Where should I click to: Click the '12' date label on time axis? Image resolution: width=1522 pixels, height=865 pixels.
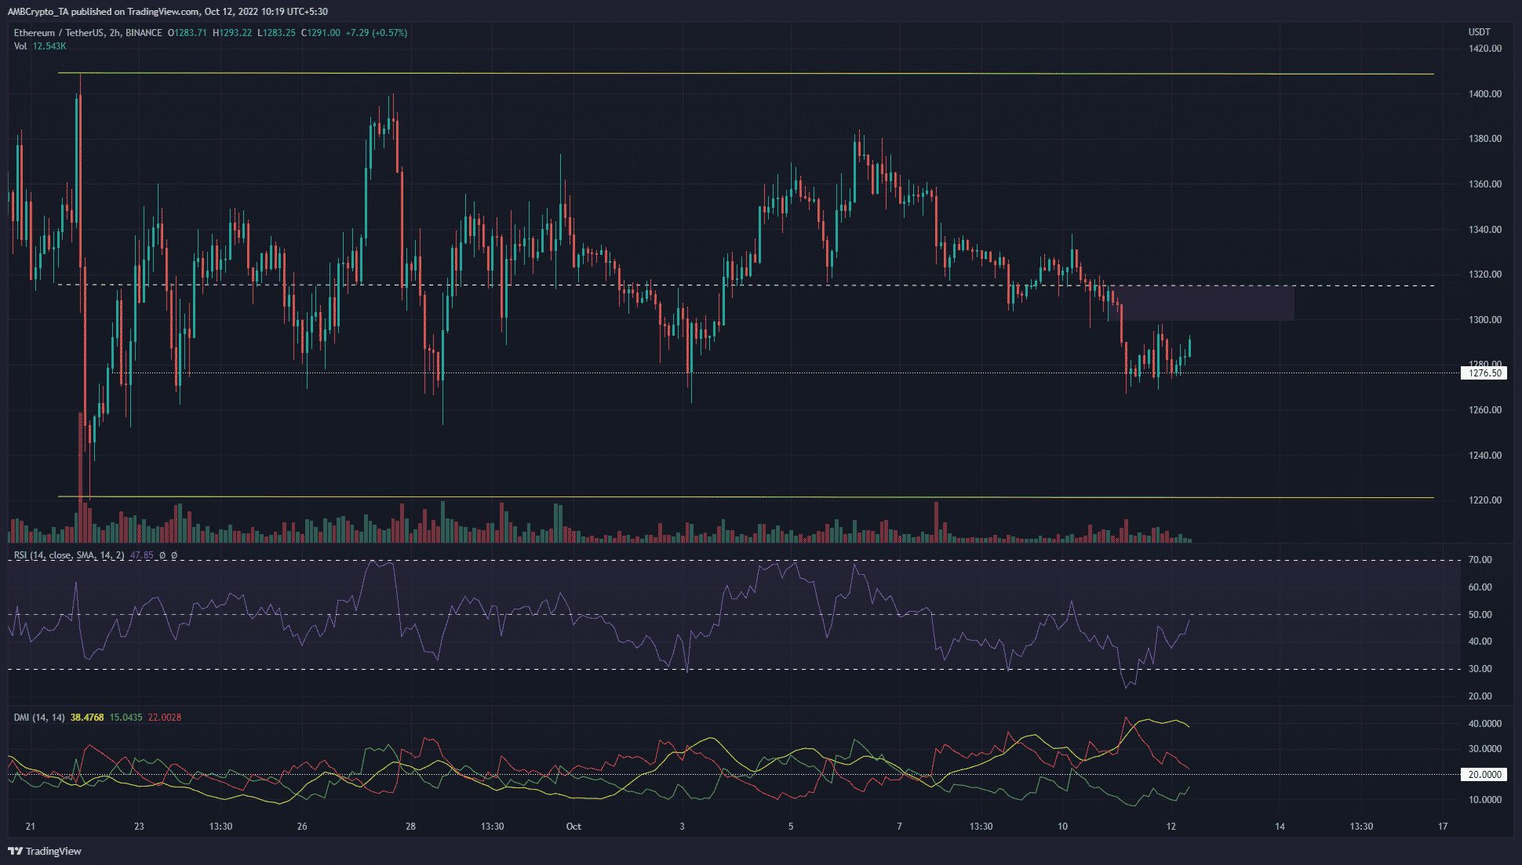pyautogui.click(x=1171, y=827)
